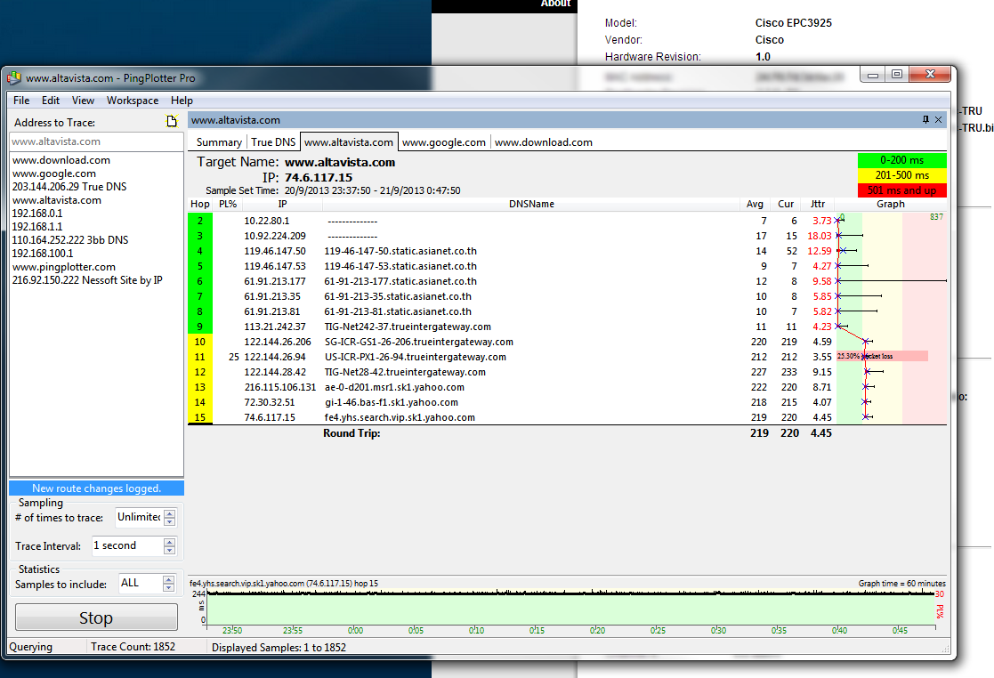Select 192.168.1.1 in address history
The height and width of the screenshot is (678, 994).
(37, 226)
